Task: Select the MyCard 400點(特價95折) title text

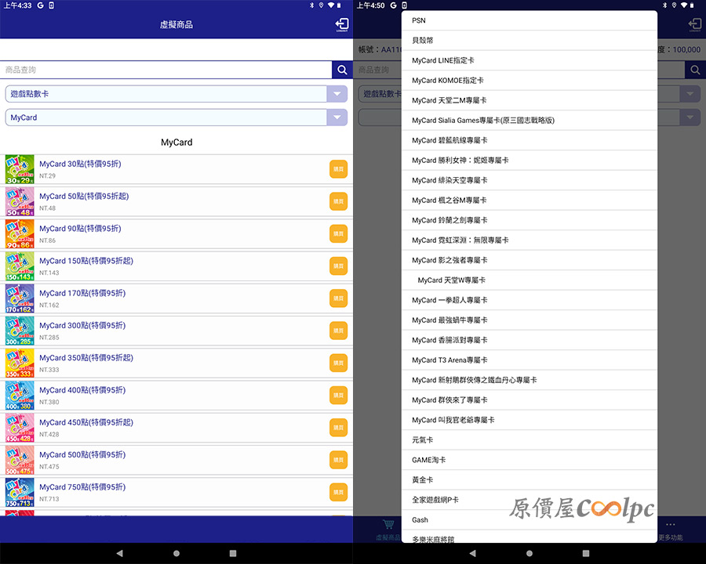Action: click(x=82, y=390)
